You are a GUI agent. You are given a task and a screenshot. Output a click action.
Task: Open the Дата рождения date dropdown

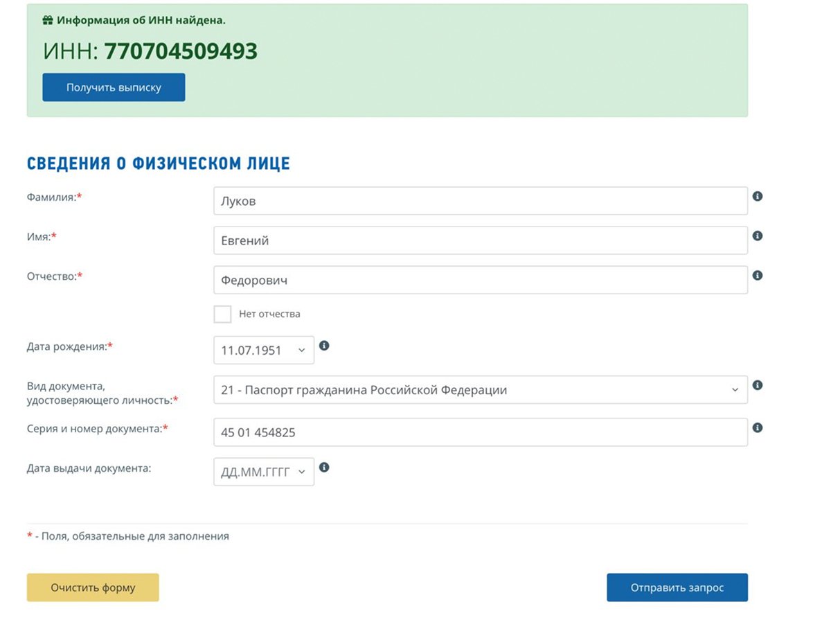click(x=264, y=351)
